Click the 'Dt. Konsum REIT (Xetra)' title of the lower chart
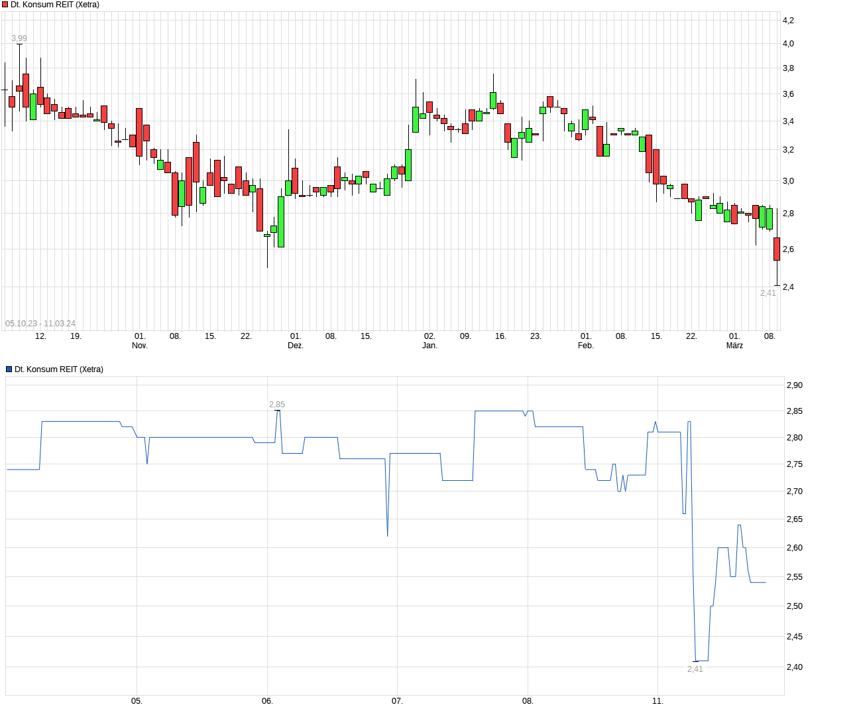 tap(58, 368)
